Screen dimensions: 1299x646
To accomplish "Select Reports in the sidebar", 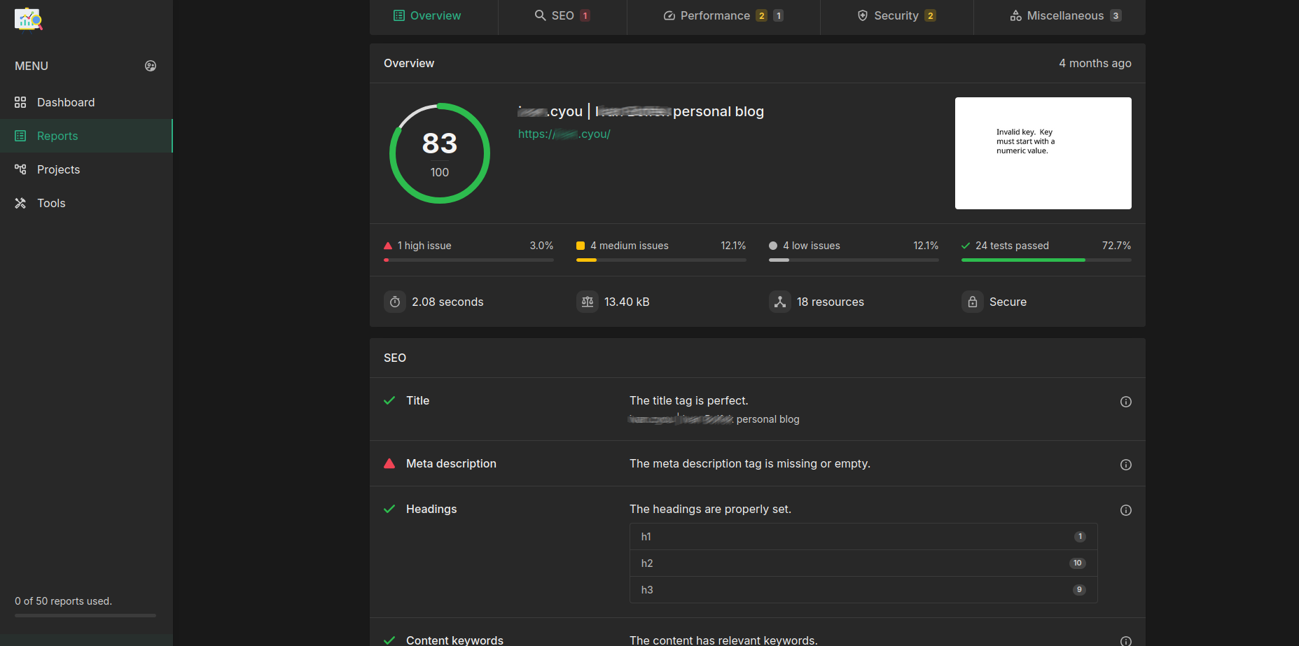I will pos(57,136).
